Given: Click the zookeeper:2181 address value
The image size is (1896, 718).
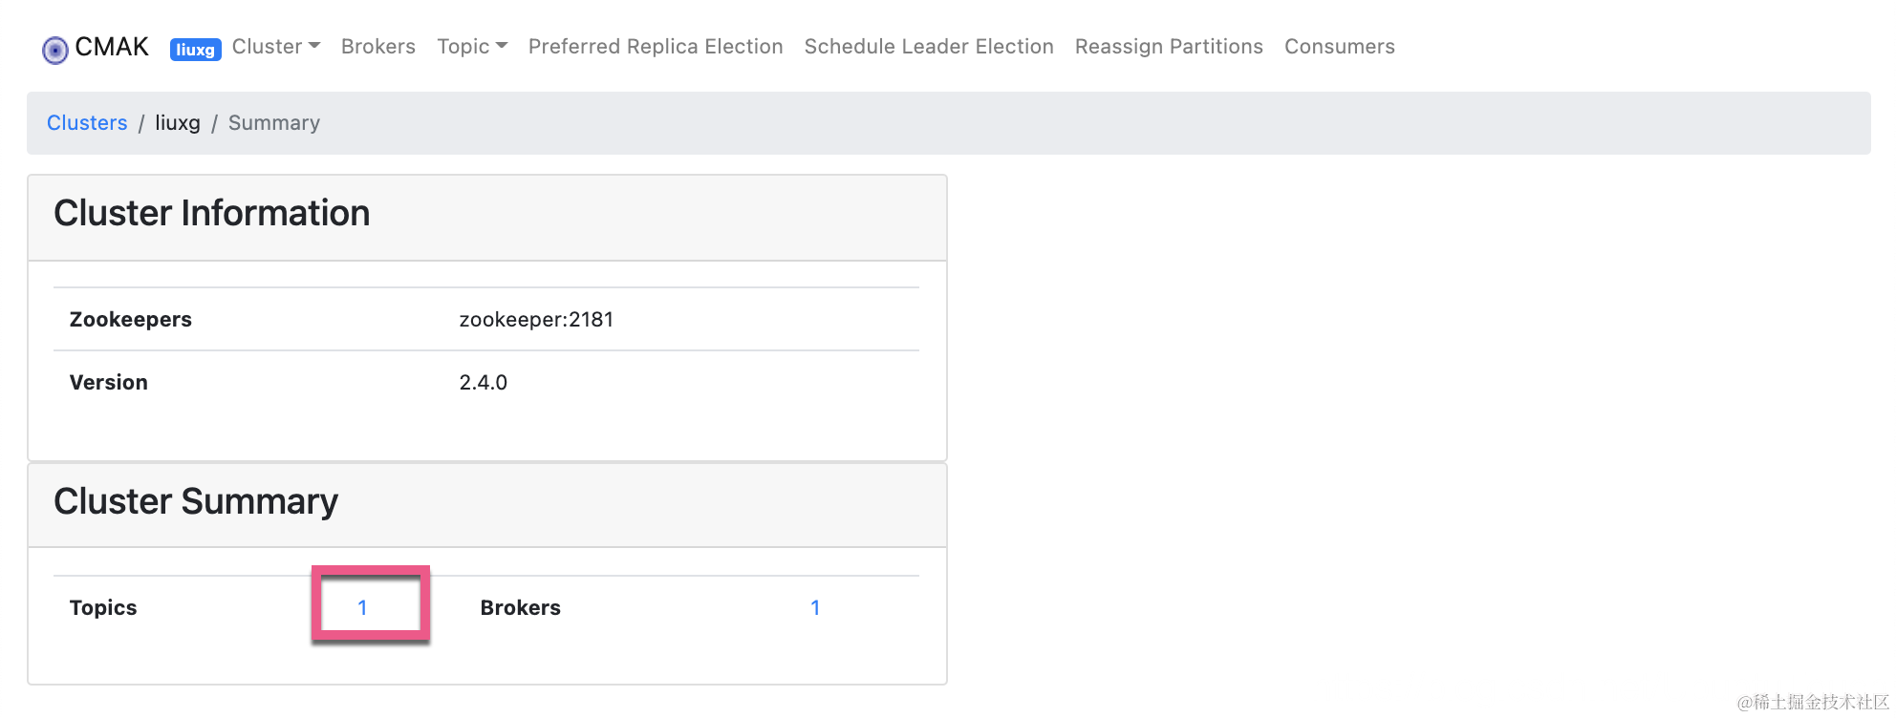Looking at the screenshot, I should 536,320.
